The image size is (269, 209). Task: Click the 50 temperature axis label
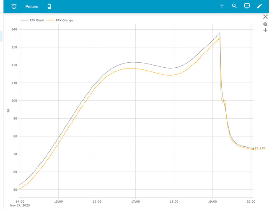pos(15,190)
